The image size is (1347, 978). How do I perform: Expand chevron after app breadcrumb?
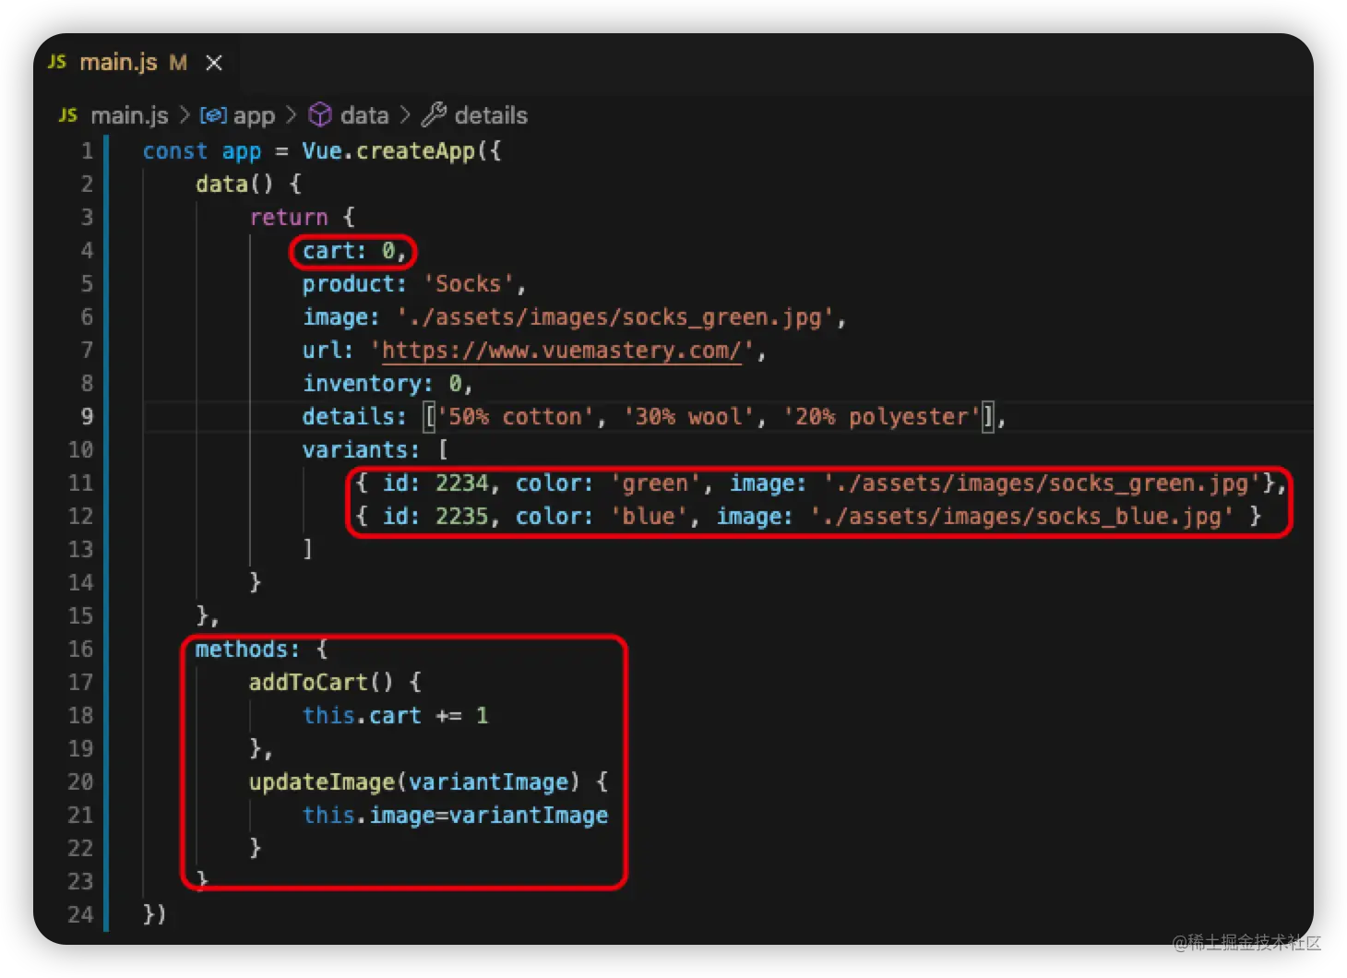click(292, 114)
